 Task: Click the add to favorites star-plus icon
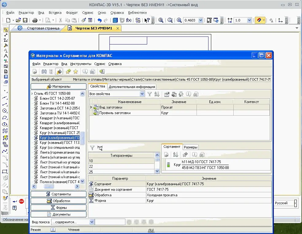(68, 71)
